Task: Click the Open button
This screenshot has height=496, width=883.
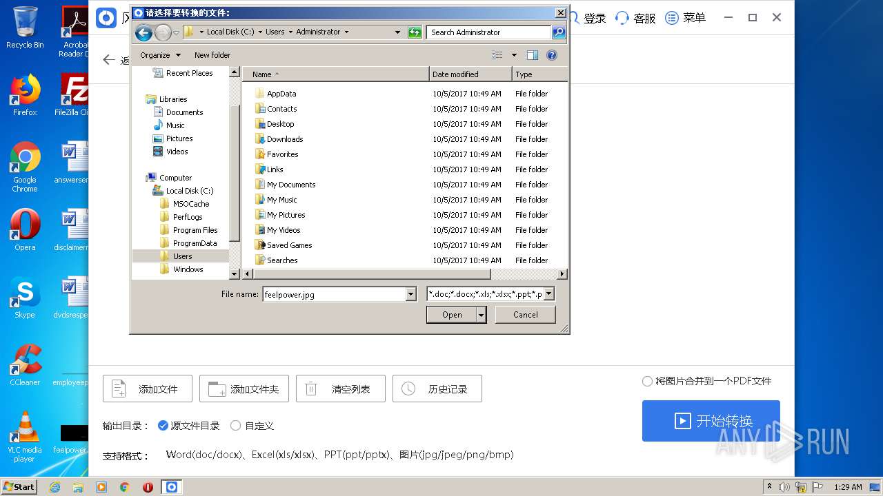Action: pos(452,315)
